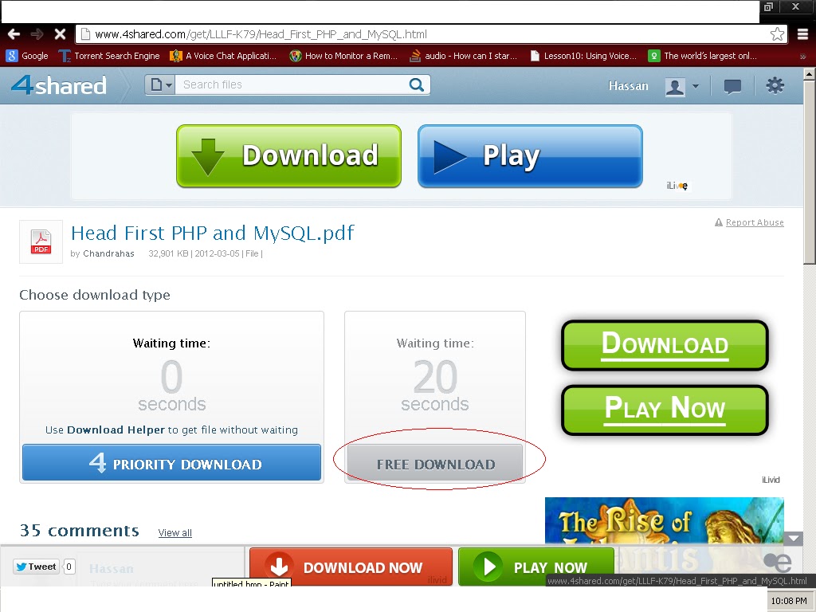This screenshot has height=612, width=816.
Task: Click the Free Download button
Action: (435, 463)
